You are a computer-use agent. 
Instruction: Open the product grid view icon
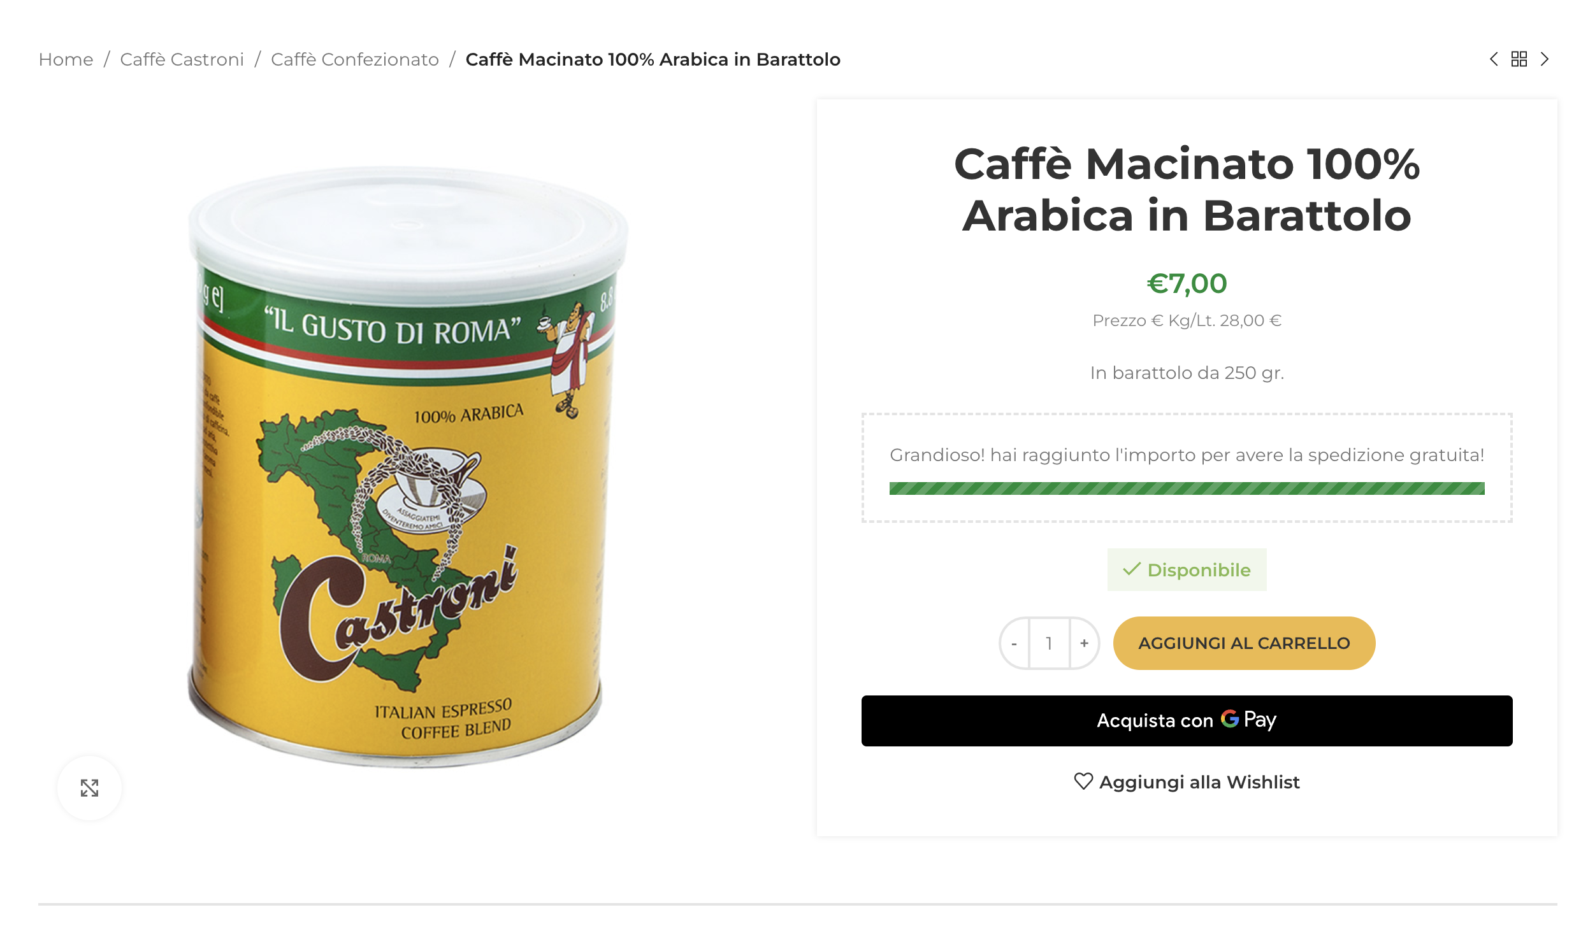pyautogui.click(x=1519, y=59)
